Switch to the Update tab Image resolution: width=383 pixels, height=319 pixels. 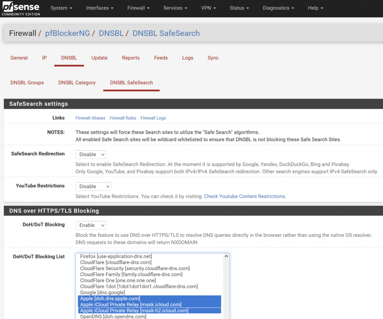(x=99, y=58)
